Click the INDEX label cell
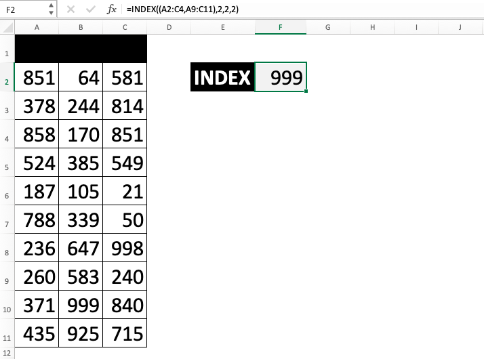The width and height of the screenshot is (484, 359). point(222,77)
